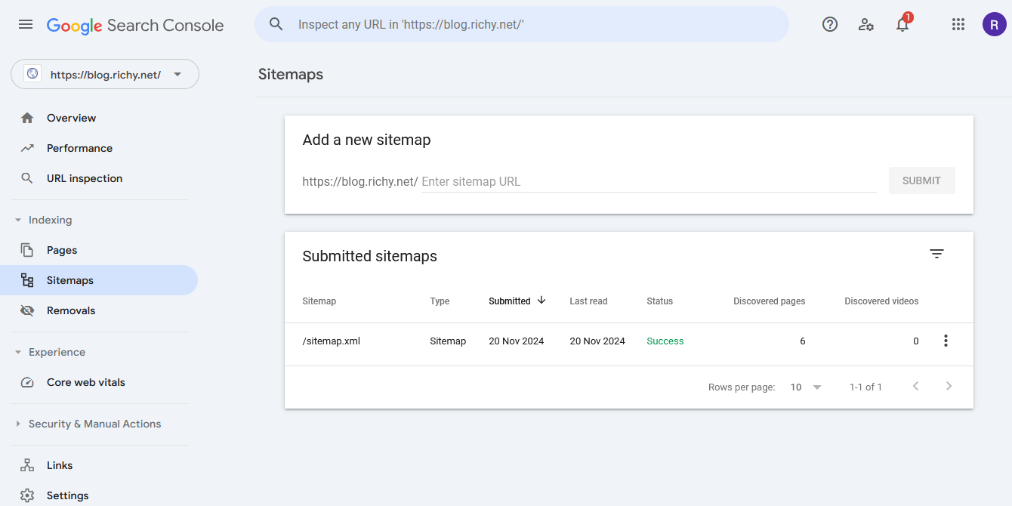Open the Rows per page dropdown
The width and height of the screenshot is (1012, 506).
coord(806,387)
